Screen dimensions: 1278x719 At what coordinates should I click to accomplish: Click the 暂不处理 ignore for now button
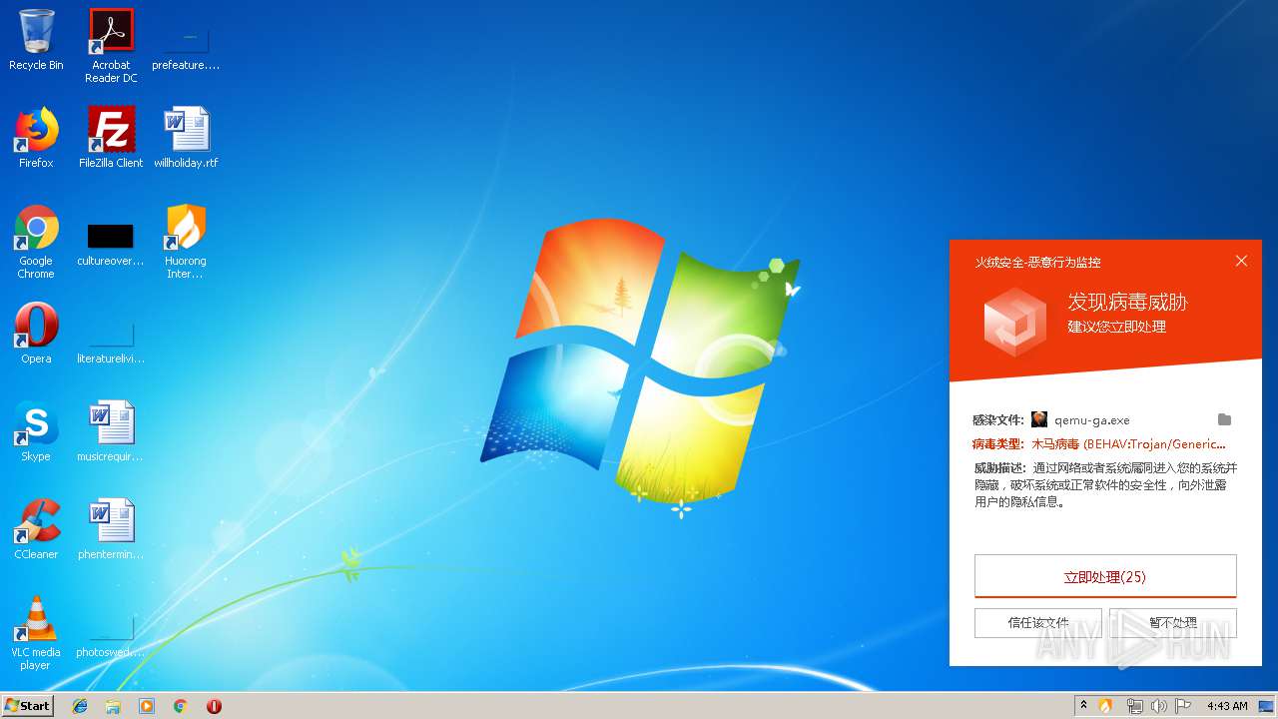1173,622
